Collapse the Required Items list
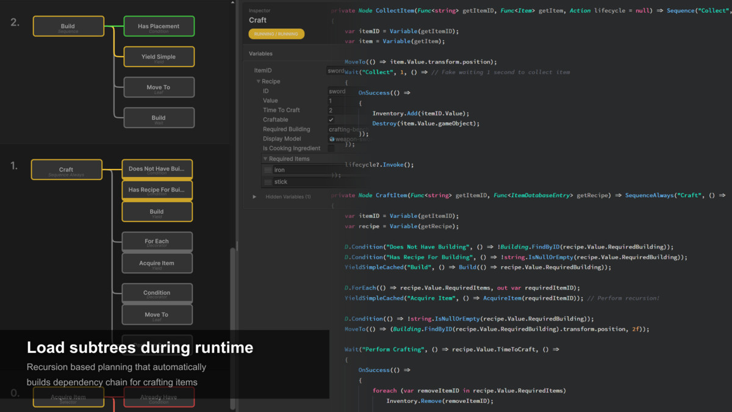 265,158
